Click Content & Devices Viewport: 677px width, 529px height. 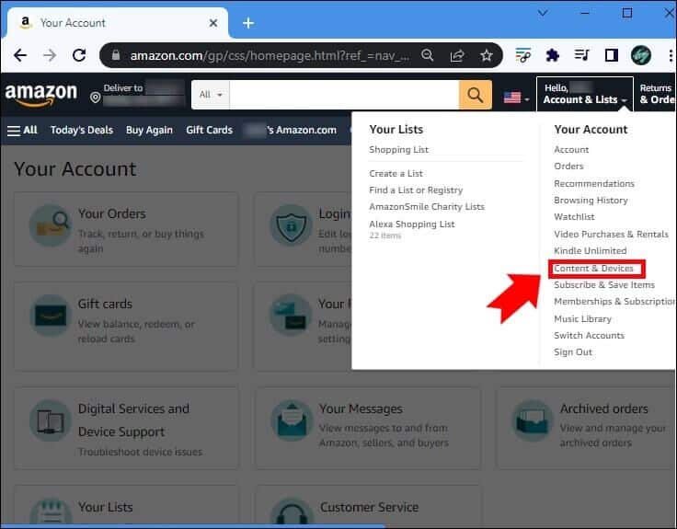(x=593, y=268)
